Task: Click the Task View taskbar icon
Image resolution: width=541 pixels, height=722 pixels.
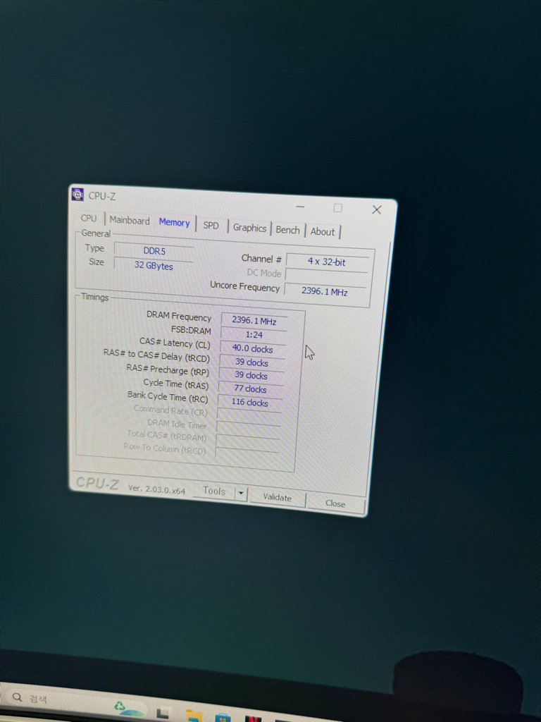Action: pyautogui.click(x=163, y=713)
